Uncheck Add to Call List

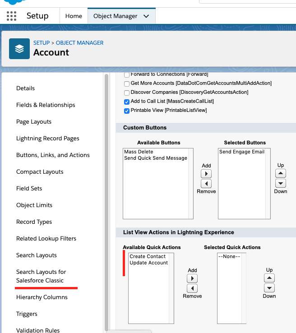point(127,102)
